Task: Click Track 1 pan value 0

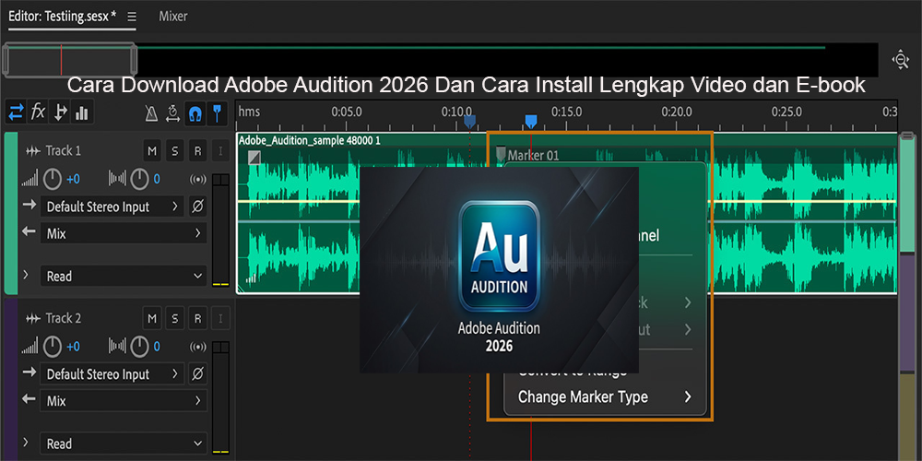Action: pos(157,180)
